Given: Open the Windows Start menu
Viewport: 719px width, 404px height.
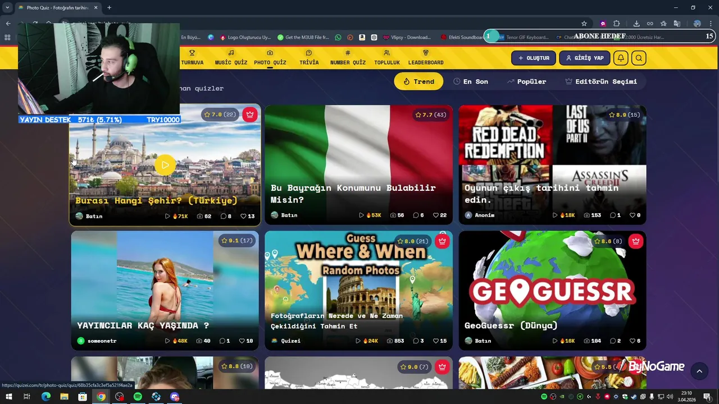Looking at the screenshot, I should (x=8, y=397).
